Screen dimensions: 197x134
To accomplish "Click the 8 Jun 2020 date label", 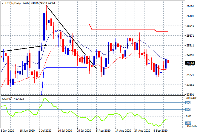I will click(x=7, y=131).
